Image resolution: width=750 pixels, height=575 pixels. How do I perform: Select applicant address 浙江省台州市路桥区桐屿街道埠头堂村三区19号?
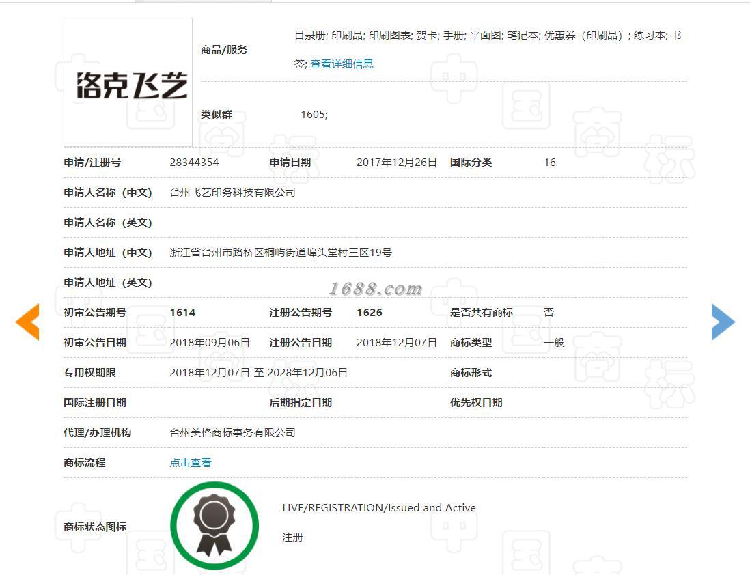click(281, 253)
